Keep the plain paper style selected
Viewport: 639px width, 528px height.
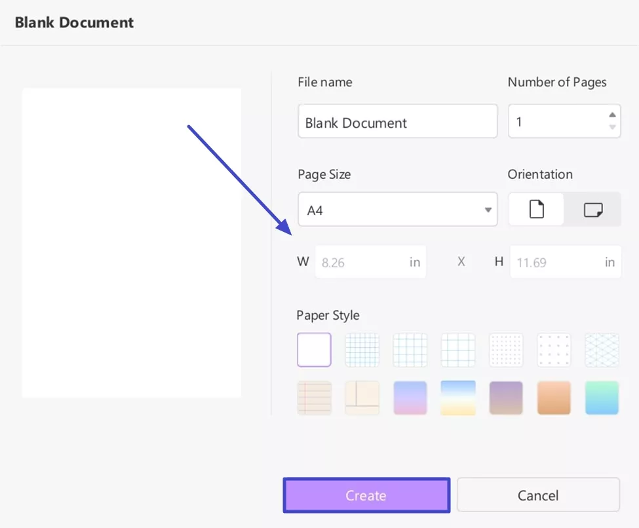(314, 349)
